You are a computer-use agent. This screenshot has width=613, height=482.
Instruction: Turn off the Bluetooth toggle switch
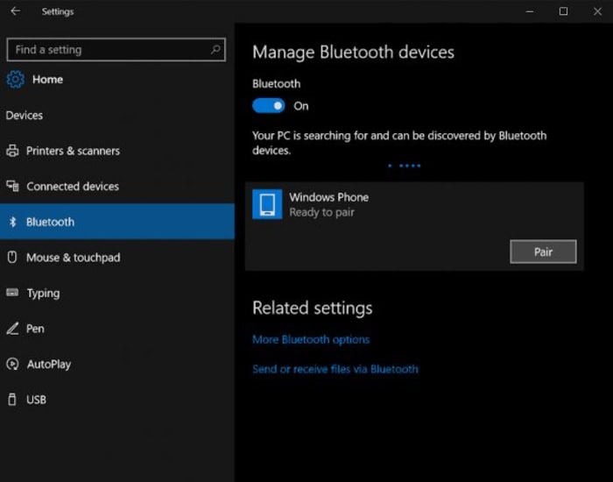[269, 106]
